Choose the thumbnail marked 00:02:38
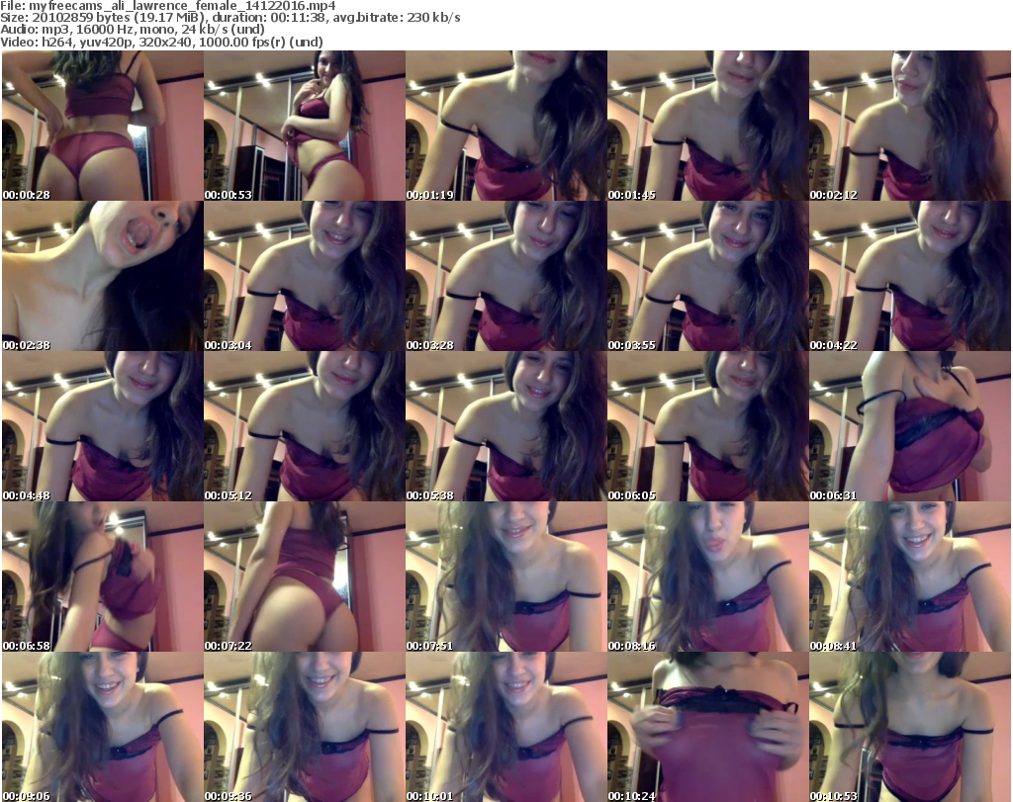 pyautogui.click(x=103, y=276)
